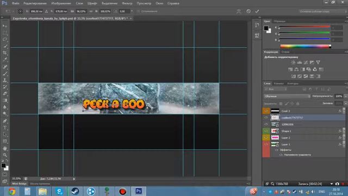Toggle the link between width and height
This screenshot has width=348, height=196.
(91, 11)
